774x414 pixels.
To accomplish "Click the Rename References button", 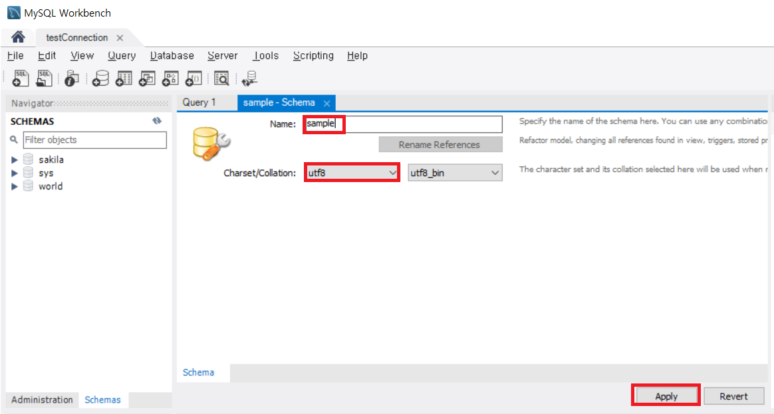I will click(x=440, y=145).
